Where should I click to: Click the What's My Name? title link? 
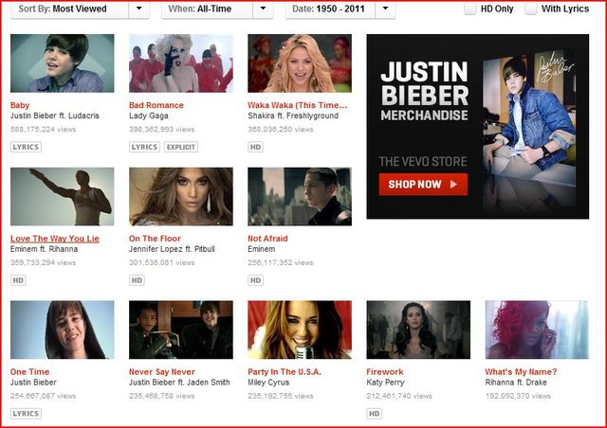point(521,372)
